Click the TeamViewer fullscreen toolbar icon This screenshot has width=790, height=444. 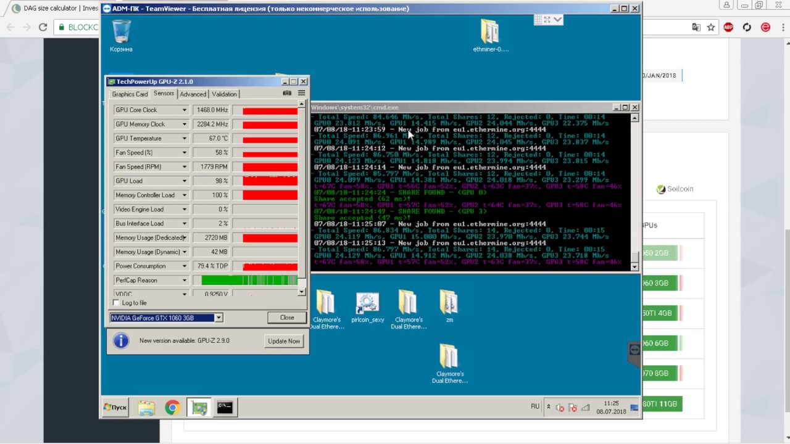(x=546, y=20)
